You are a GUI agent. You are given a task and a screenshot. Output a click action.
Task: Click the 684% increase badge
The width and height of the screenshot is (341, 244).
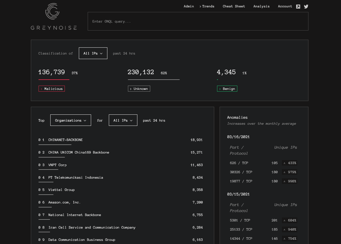click(x=290, y=220)
